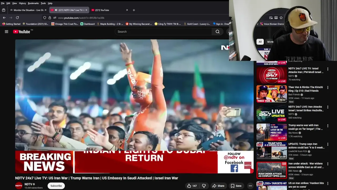Open the Help menu
This screenshot has height=190, width=337.
click(x=50, y=3)
